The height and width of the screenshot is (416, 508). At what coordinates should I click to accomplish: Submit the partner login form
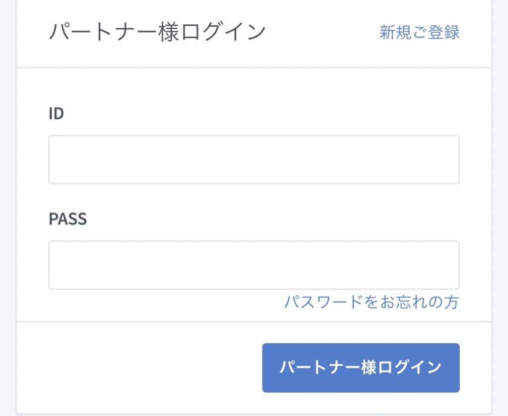point(361,368)
